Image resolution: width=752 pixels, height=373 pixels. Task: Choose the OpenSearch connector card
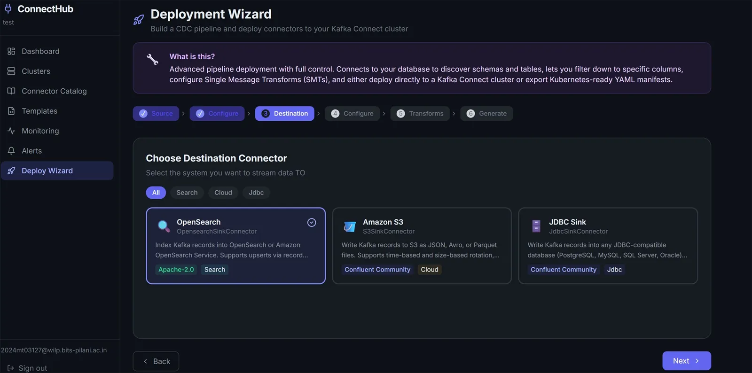tap(236, 246)
